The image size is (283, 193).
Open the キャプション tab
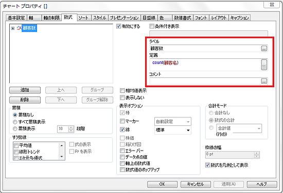[239, 18]
